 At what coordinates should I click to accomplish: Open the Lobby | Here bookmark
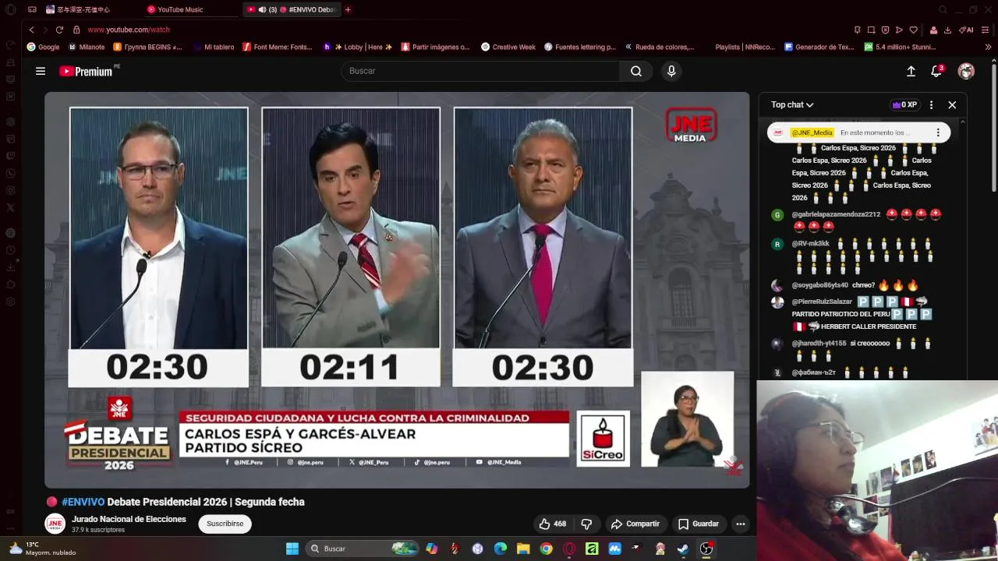pos(357,47)
